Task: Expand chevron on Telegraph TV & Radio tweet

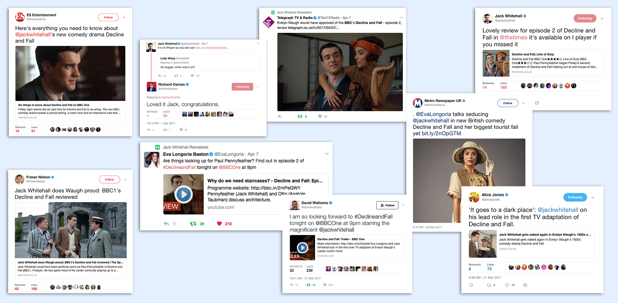Action: [402, 18]
